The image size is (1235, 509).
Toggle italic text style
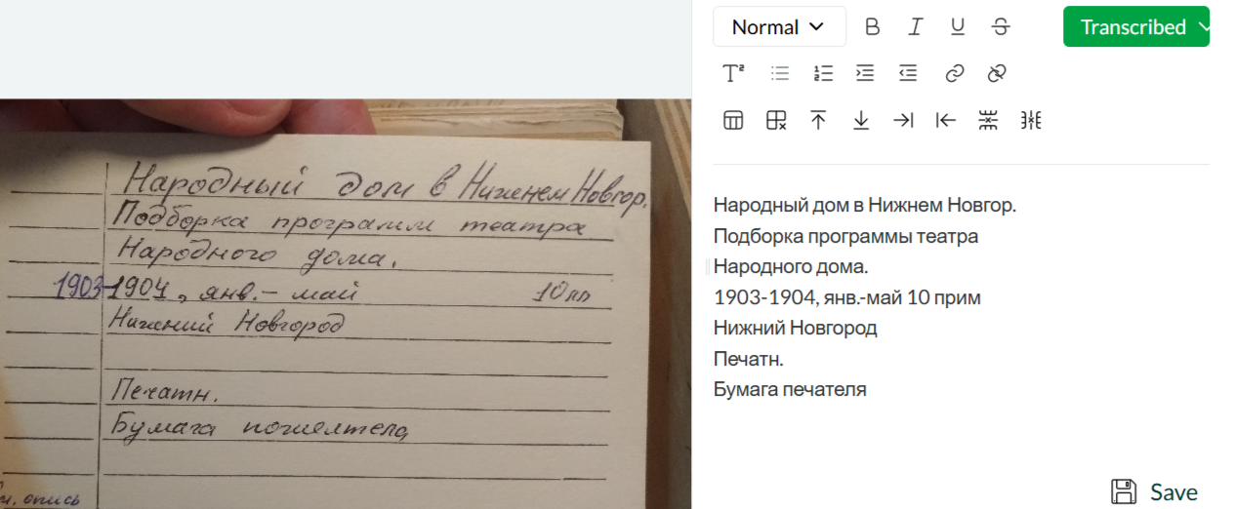[915, 27]
